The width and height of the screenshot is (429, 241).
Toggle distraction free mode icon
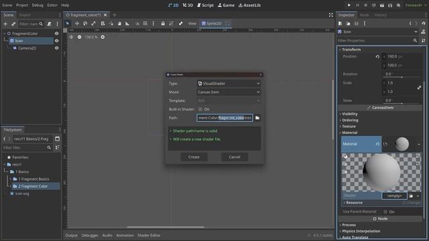pos(330,15)
